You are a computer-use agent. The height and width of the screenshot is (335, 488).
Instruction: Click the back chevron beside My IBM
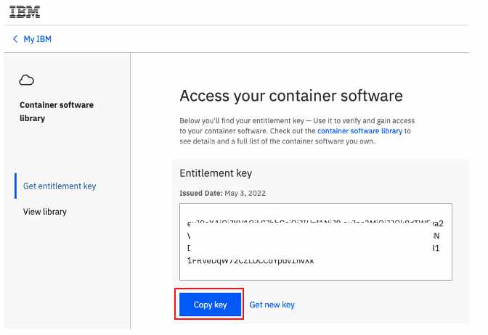click(x=15, y=39)
